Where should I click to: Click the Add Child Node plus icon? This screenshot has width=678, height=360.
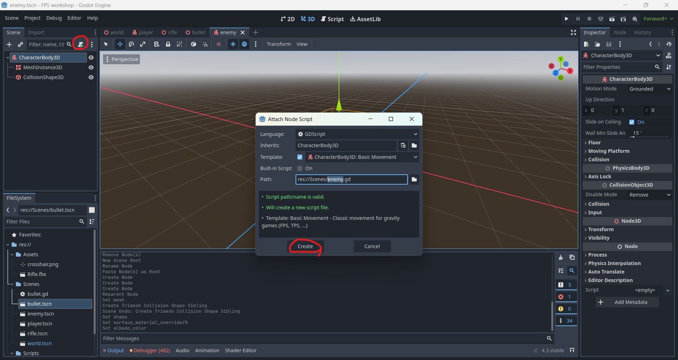[x=9, y=44]
